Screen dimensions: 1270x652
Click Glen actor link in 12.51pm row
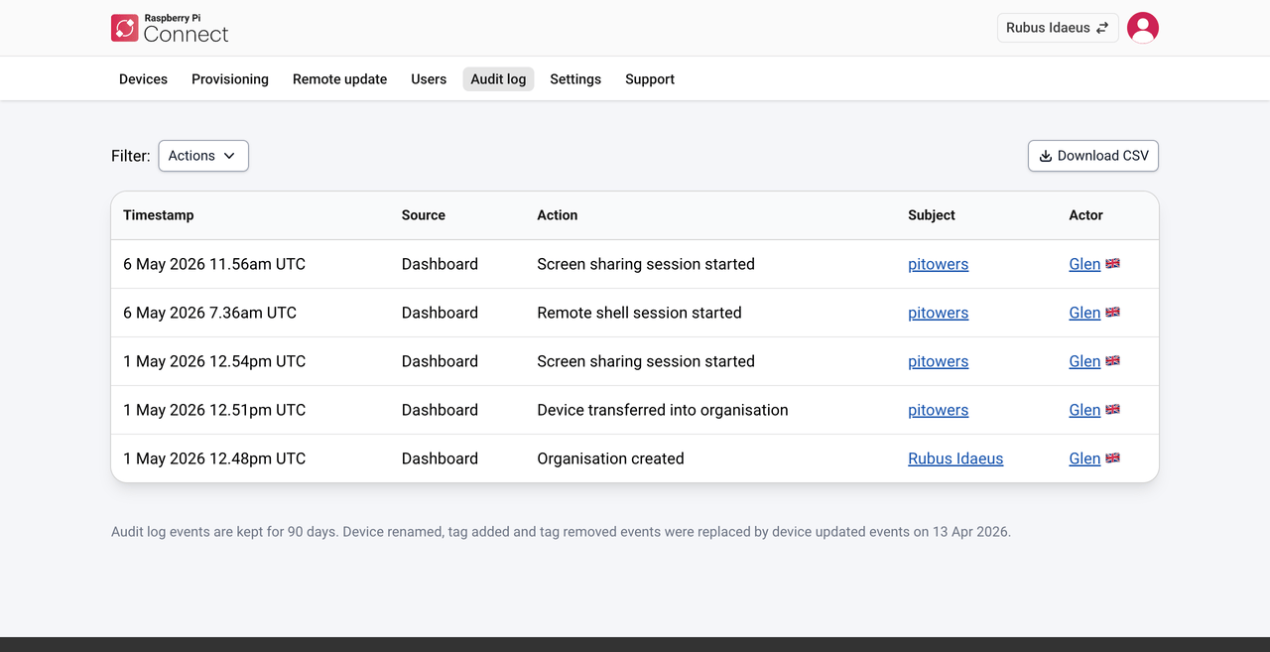(1084, 410)
